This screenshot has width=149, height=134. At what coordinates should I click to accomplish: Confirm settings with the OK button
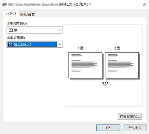pos(108,128)
